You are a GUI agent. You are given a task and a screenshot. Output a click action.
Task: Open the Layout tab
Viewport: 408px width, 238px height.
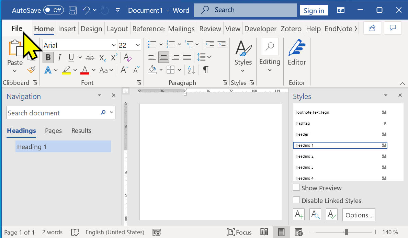click(x=117, y=29)
